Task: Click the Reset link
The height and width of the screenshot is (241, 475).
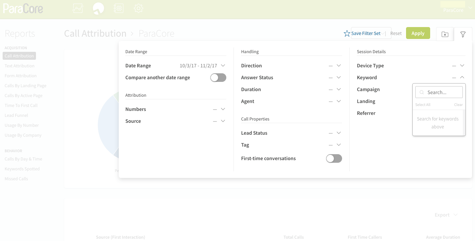Action: click(x=396, y=33)
